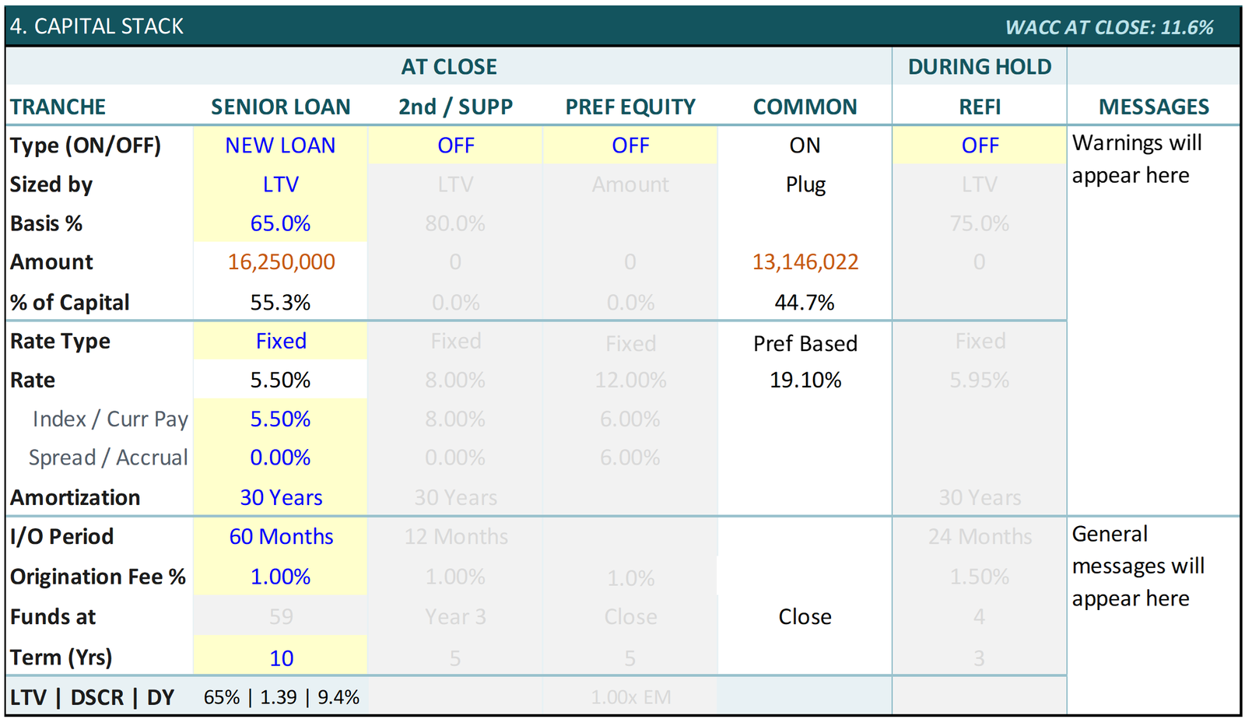Click the Pref Equity rate 12.00% cell
The height and width of the screenshot is (719, 1245).
coord(630,380)
